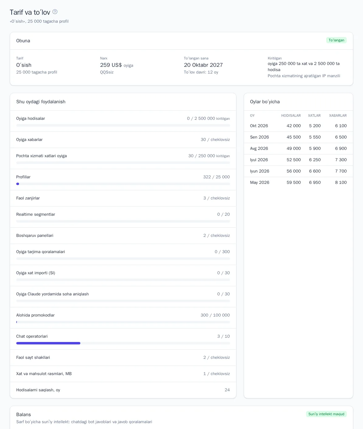Click the Faol sayt shakllari label
The height and width of the screenshot is (429, 363).
33,357
